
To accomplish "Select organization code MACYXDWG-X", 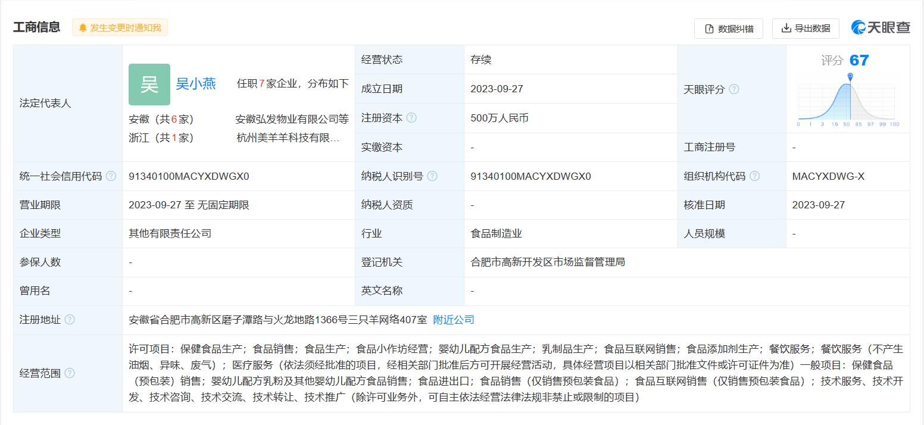I will [828, 176].
